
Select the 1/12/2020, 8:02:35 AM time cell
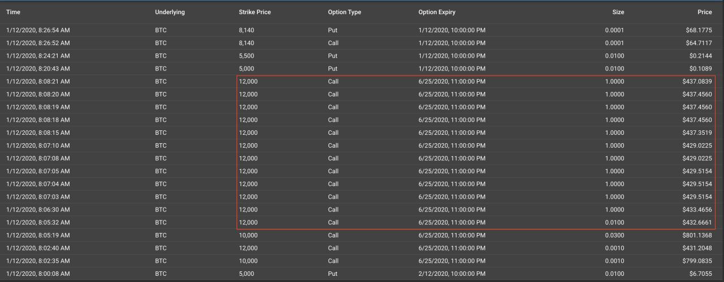(x=38, y=261)
